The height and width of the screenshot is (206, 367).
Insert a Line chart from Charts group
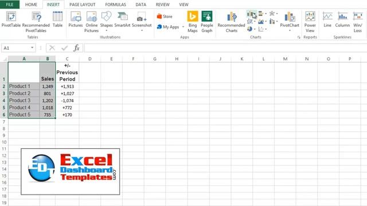(x=250, y=22)
